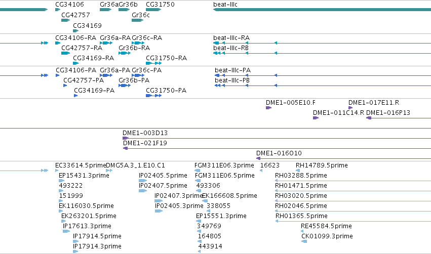Open the CG42757 gene label

pyautogui.click(x=75, y=15)
